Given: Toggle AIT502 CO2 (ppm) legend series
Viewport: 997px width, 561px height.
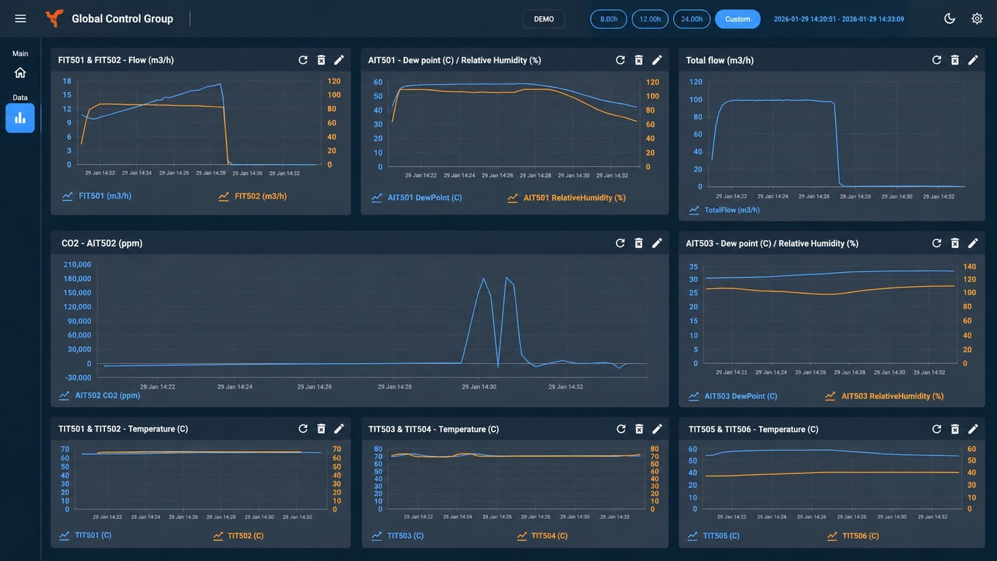Looking at the screenshot, I should point(100,395).
